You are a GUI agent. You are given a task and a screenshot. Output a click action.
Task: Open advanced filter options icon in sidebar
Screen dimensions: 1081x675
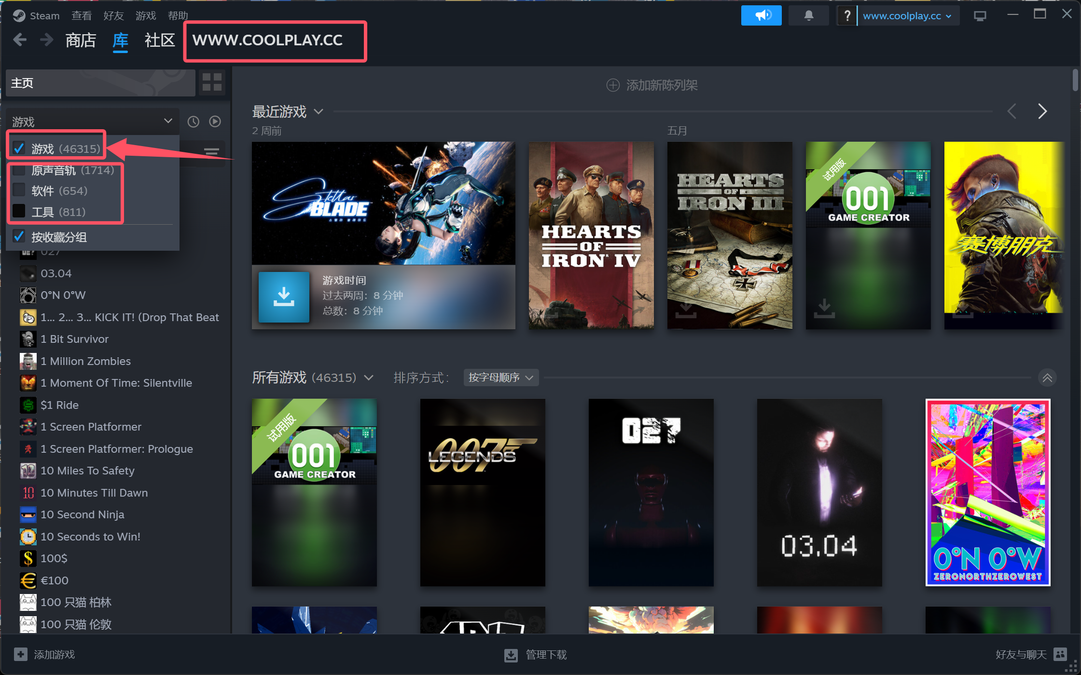tap(211, 152)
